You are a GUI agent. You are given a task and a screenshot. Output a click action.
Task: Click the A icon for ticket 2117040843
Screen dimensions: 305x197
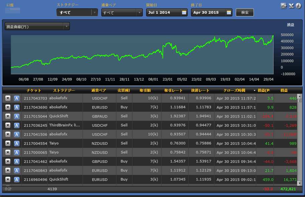[17, 171]
